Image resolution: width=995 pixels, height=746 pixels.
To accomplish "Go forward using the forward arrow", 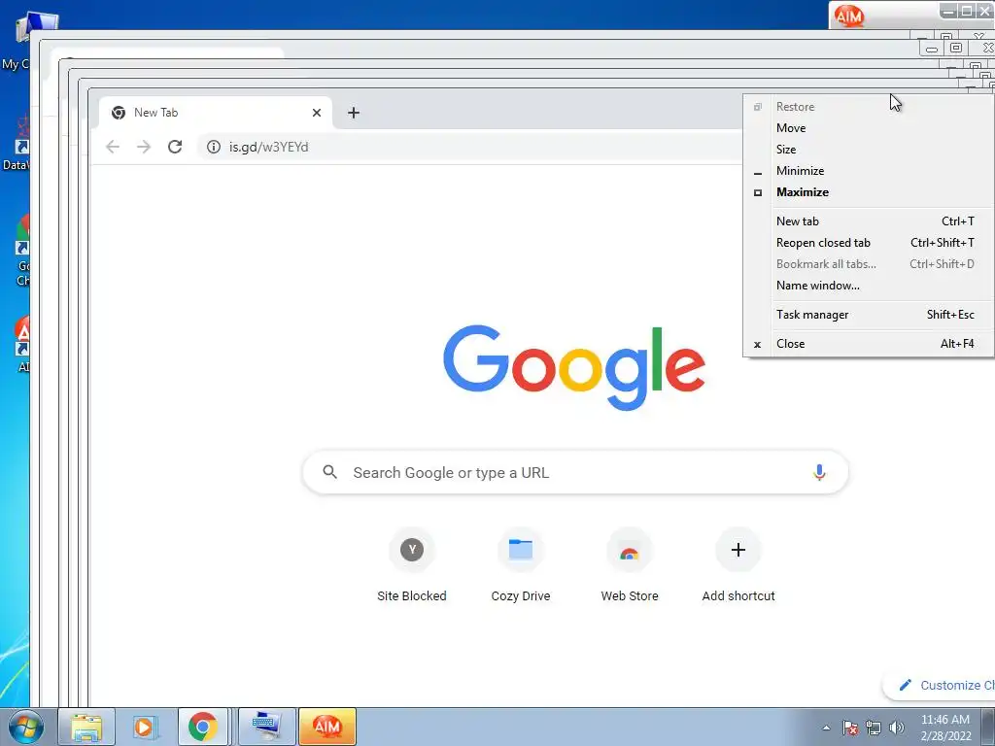I will tap(144, 147).
